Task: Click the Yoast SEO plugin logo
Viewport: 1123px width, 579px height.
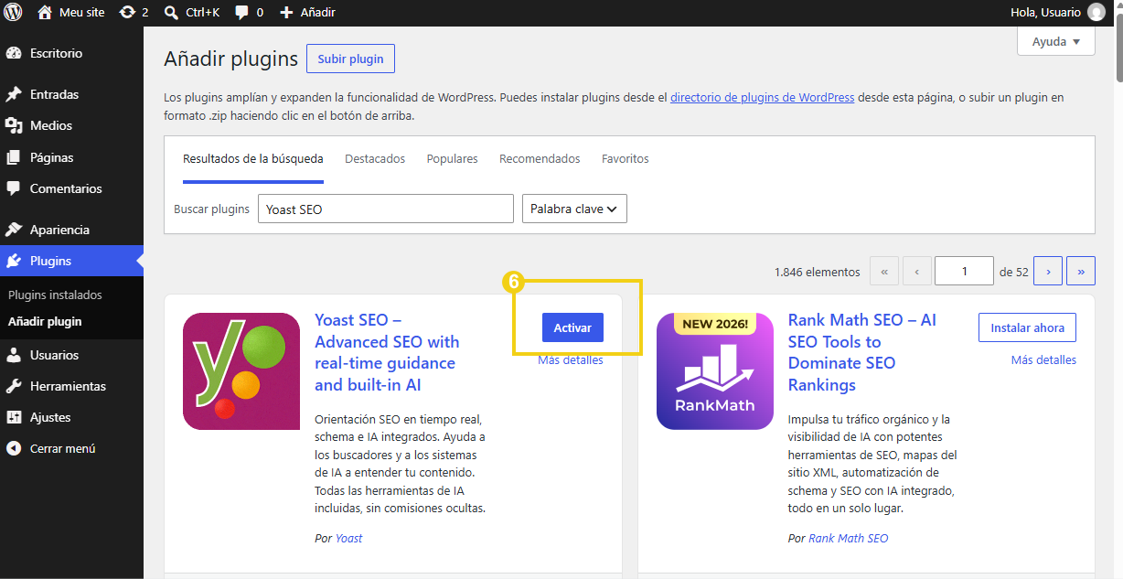Action: pos(241,371)
